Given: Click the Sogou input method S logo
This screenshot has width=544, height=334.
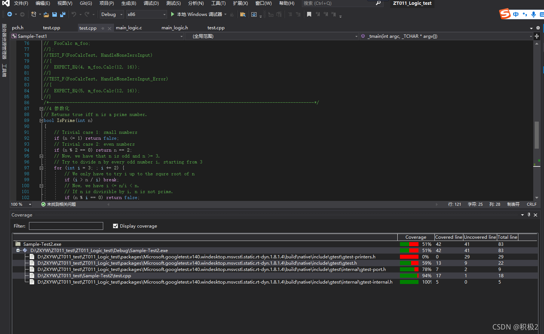Looking at the screenshot, I should tap(505, 14).
